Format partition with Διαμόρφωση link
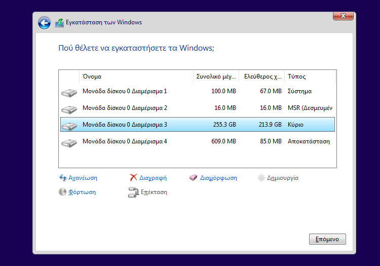This screenshot has height=266, width=380. pos(218,178)
